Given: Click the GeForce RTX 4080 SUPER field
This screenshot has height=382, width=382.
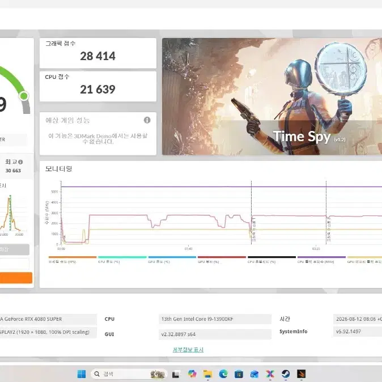Looking at the screenshot, I should [x=48, y=319].
